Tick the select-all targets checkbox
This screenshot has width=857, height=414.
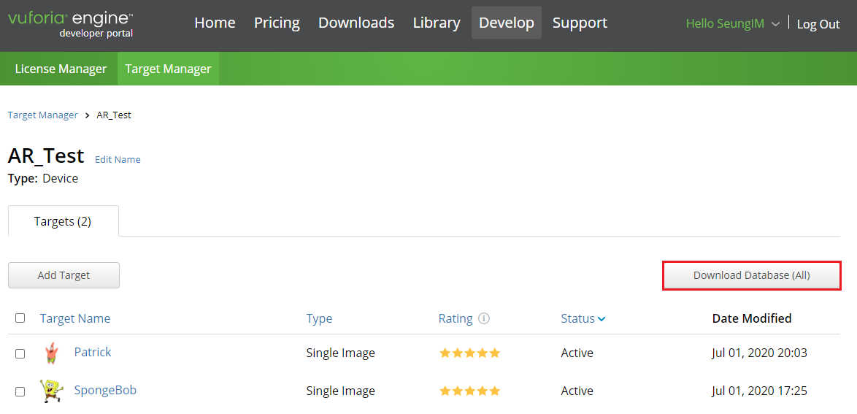pos(20,318)
